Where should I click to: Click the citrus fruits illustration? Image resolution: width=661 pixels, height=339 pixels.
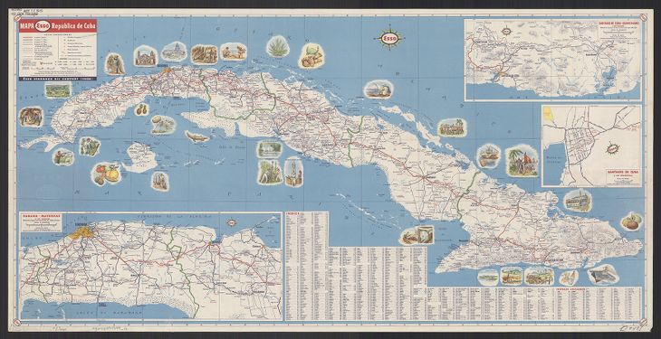tap(107, 174)
